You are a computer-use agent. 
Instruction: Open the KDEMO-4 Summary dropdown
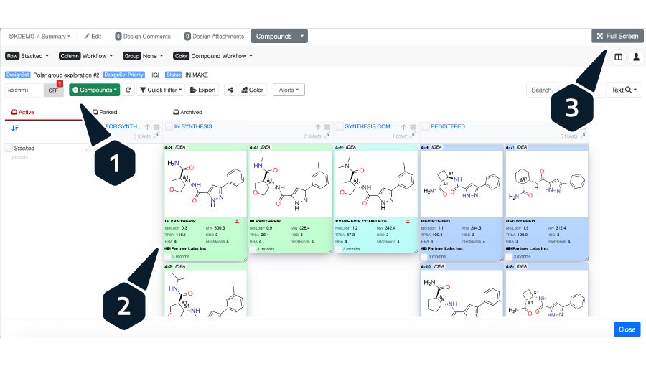(x=39, y=36)
